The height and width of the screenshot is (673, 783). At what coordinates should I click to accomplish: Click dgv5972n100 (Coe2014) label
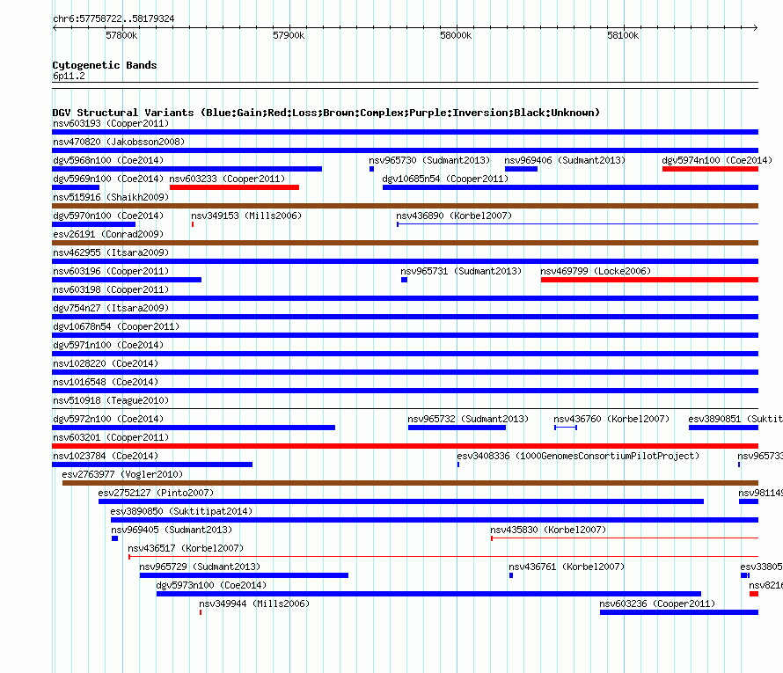tap(108, 419)
